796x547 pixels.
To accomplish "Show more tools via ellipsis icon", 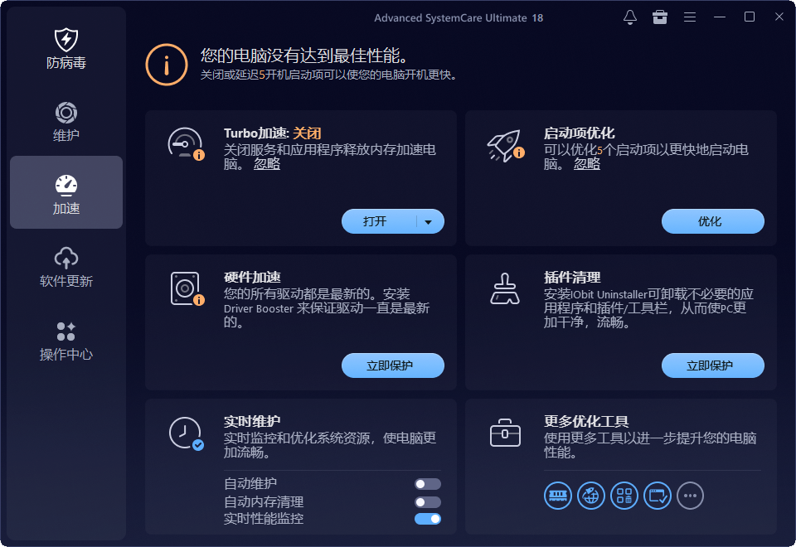I will click(x=690, y=496).
